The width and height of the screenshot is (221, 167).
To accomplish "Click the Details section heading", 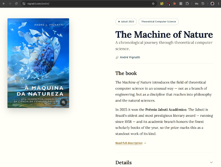I will coord(123,163).
